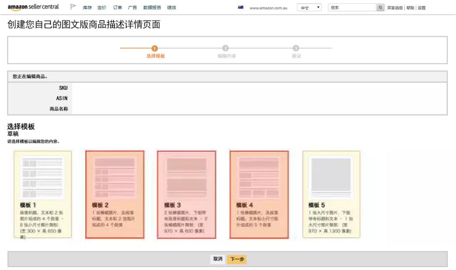This screenshot has width=456, height=270.
Task: Open the 绩效 menu
Action: (x=171, y=8)
